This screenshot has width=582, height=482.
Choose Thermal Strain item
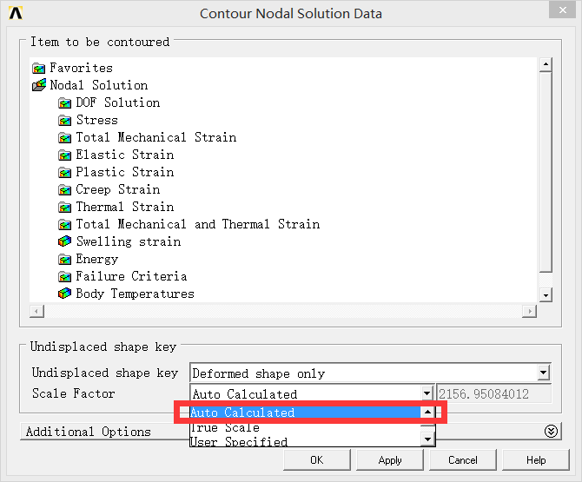[125, 207]
